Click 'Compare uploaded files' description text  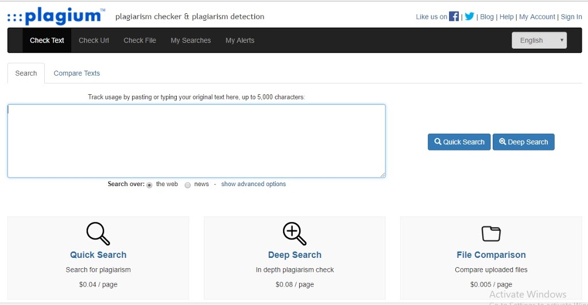click(x=492, y=270)
